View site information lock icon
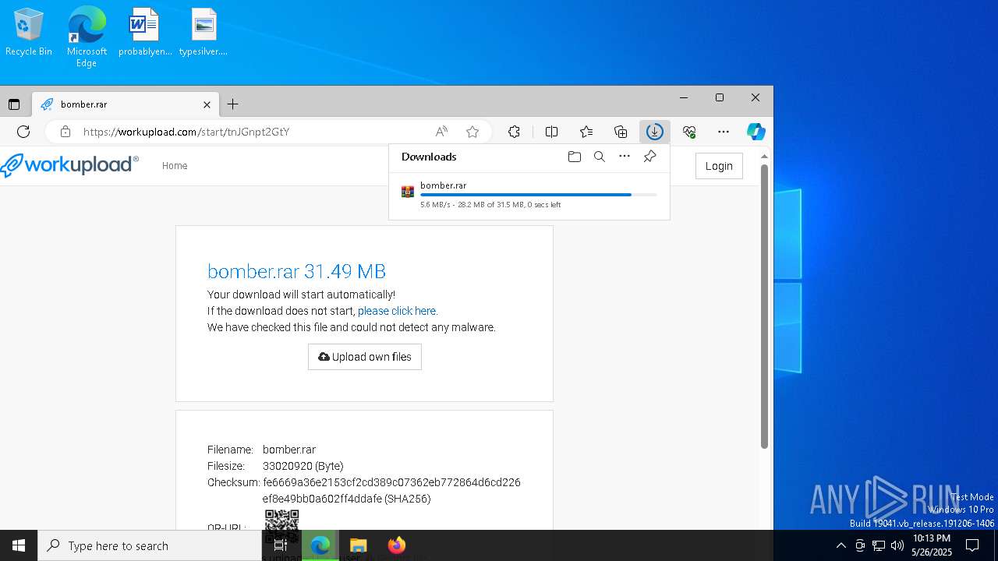Screen dimensions: 998x561 coord(65,132)
